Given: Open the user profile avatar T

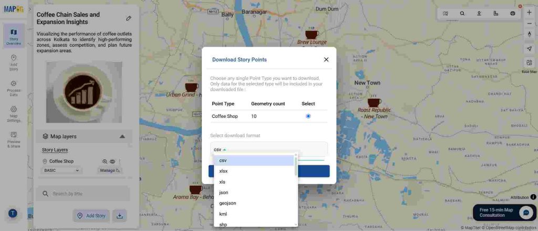Looking at the screenshot, I should tap(13, 214).
